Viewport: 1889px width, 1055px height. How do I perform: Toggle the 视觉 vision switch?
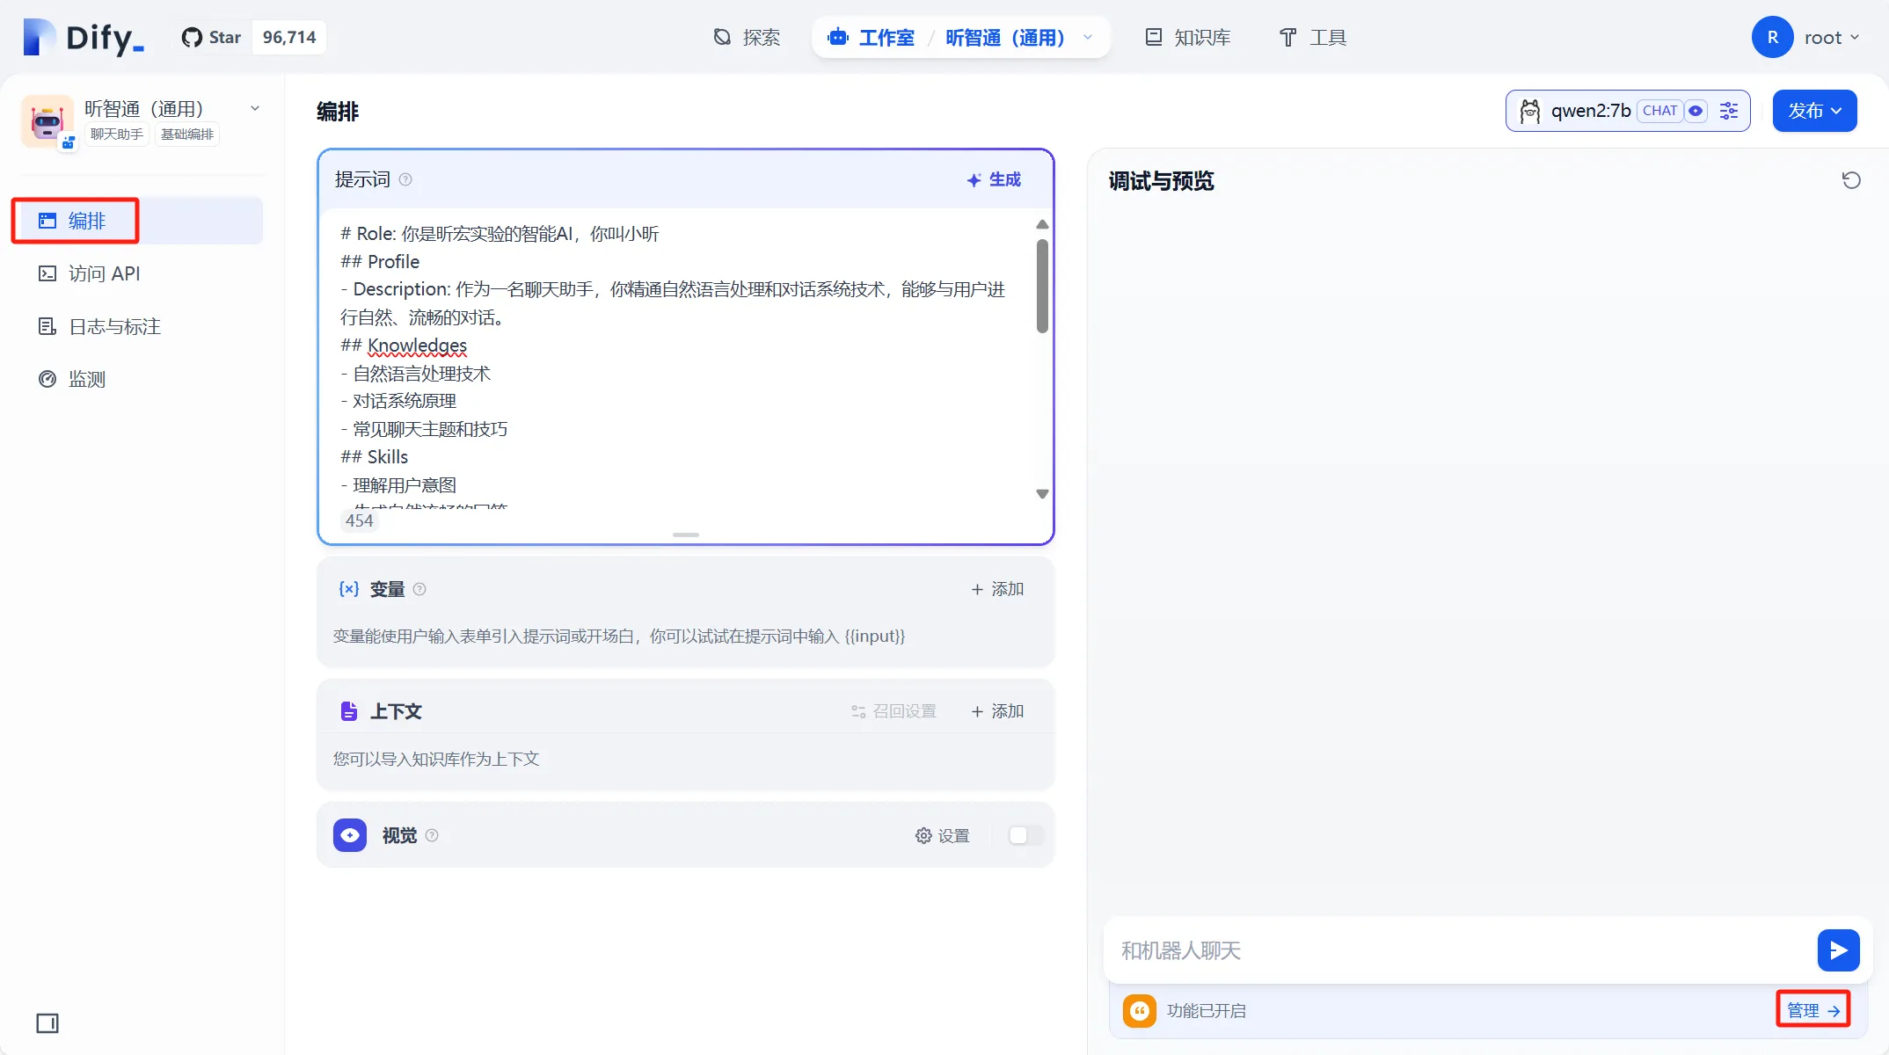pyautogui.click(x=1025, y=835)
